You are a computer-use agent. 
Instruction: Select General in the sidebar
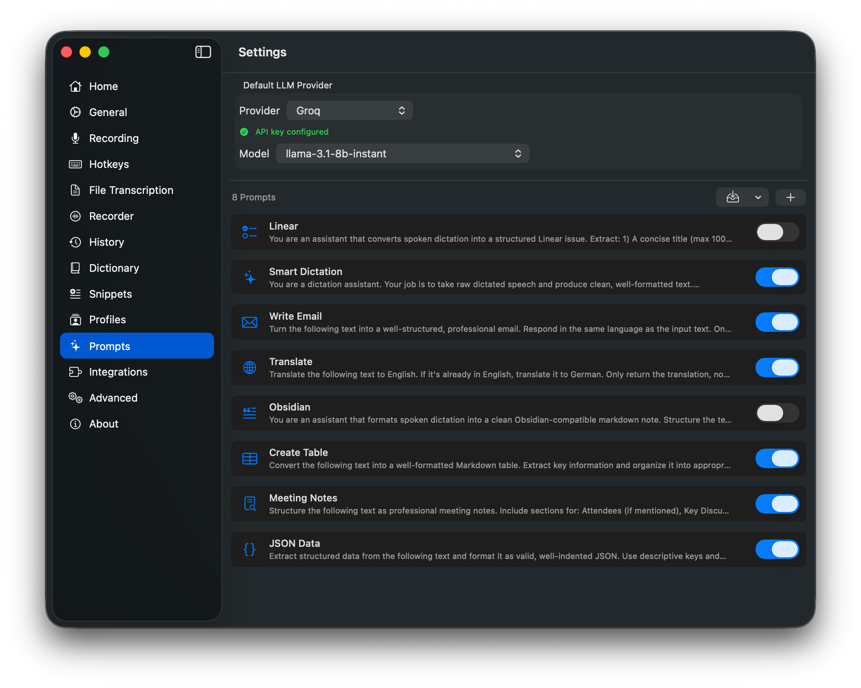(x=108, y=112)
